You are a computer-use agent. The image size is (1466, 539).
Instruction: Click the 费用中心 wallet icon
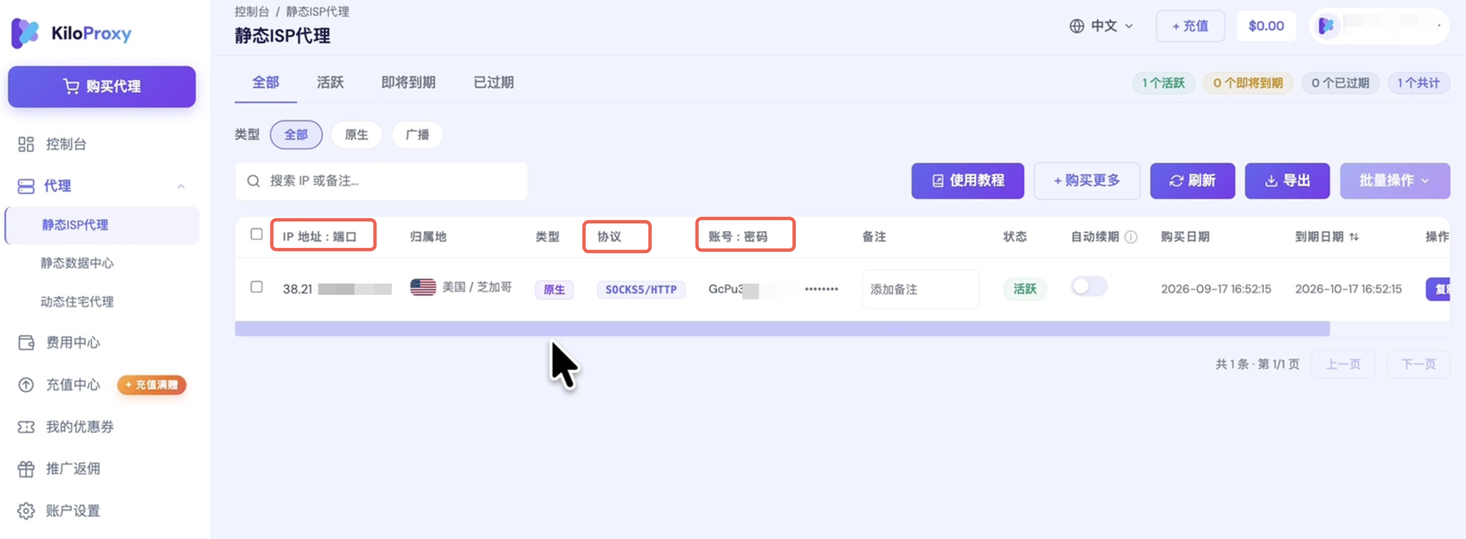26,343
